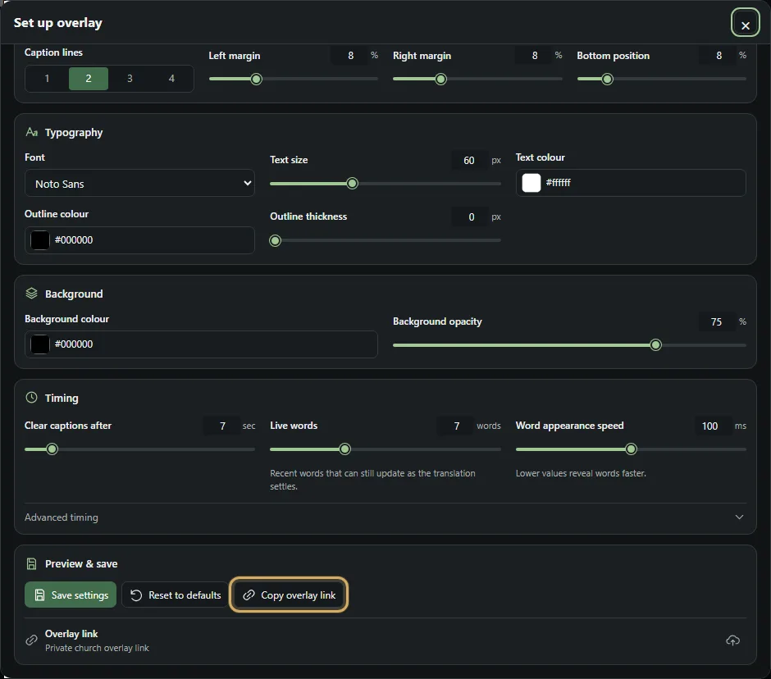Click the Background layers icon

tap(31, 294)
